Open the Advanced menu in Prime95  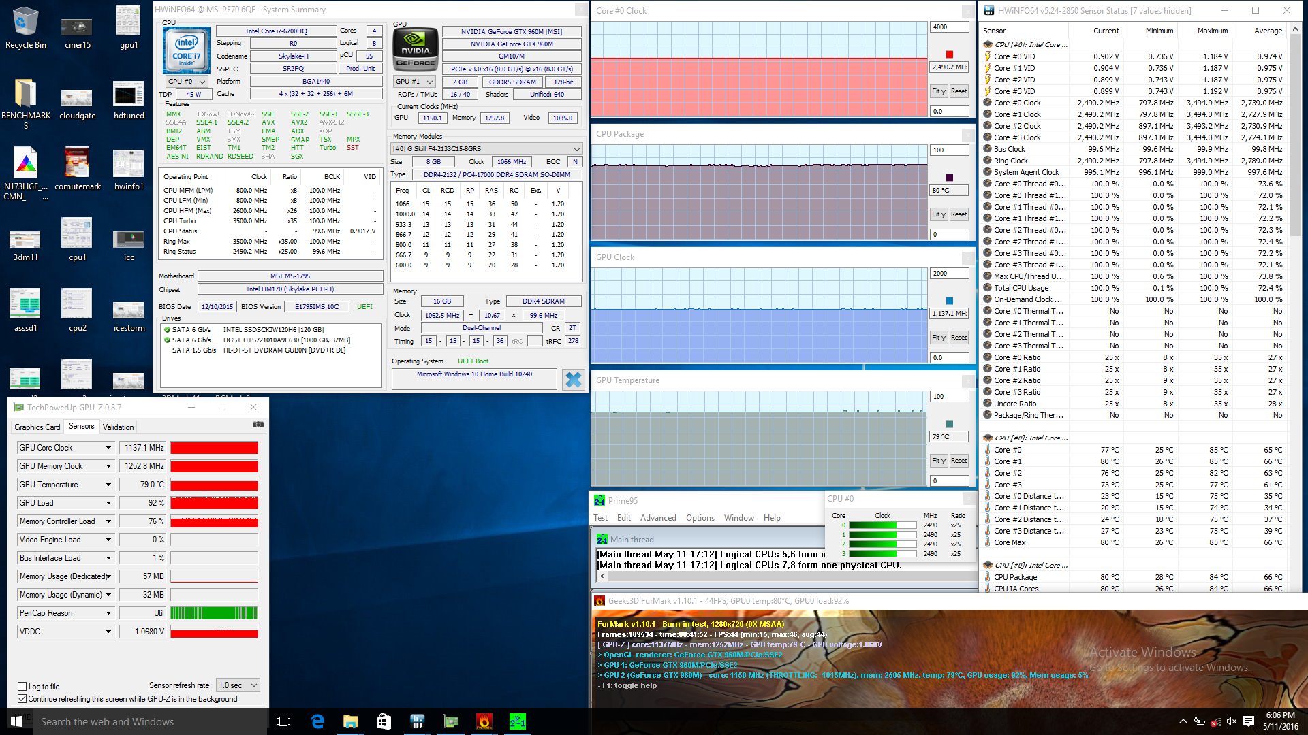(658, 518)
